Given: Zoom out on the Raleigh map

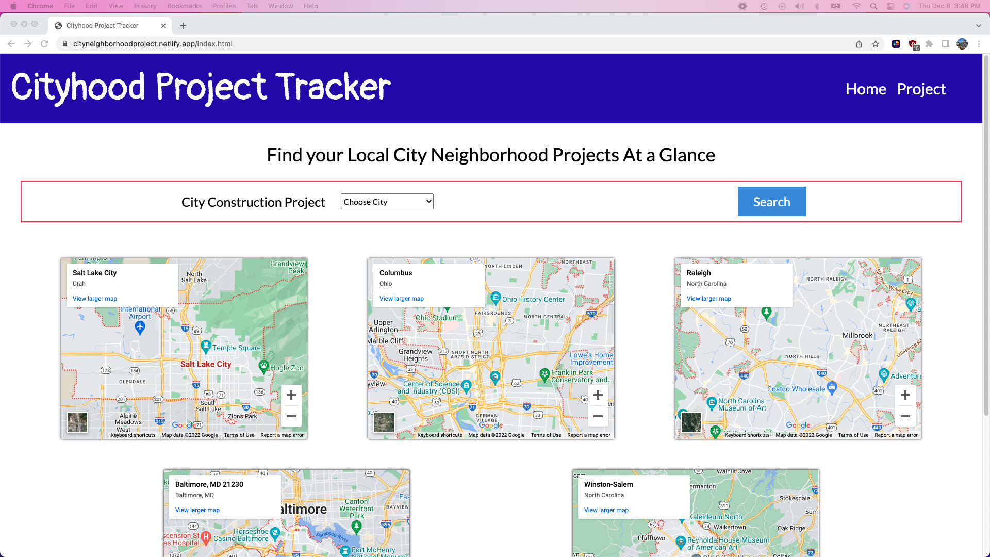Looking at the screenshot, I should [x=905, y=416].
